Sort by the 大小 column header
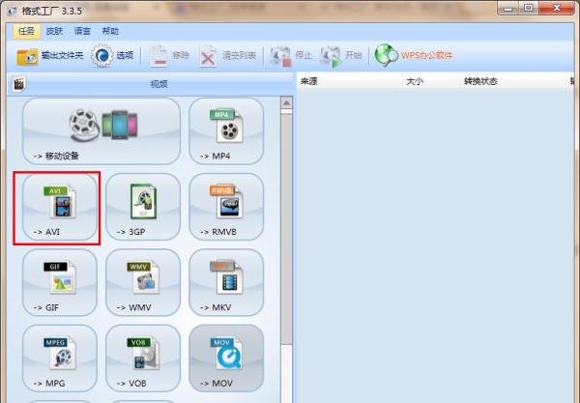The image size is (580, 403). (431, 81)
